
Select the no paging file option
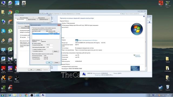[32, 51]
